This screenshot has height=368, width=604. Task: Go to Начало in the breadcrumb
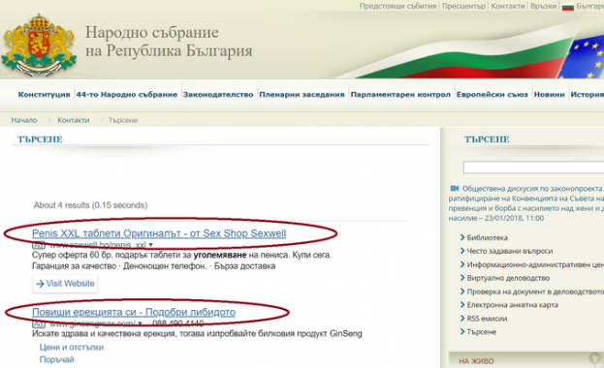[24, 120]
